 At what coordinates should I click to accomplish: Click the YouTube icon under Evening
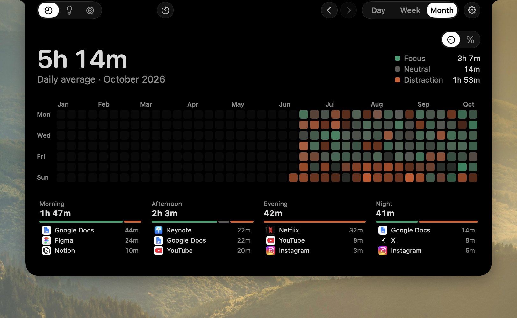271,240
